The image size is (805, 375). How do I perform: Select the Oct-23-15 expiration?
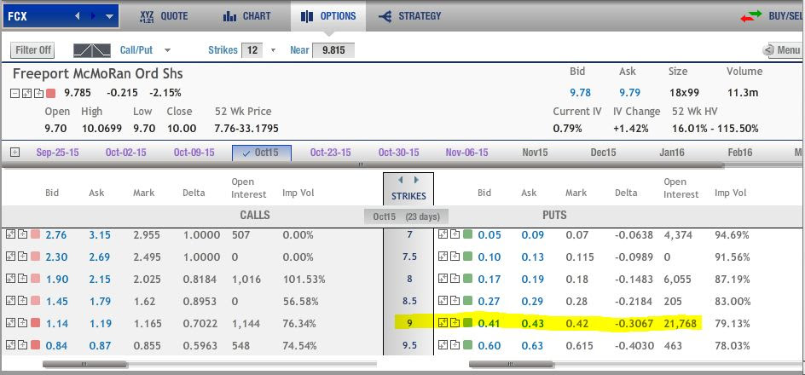(x=331, y=153)
